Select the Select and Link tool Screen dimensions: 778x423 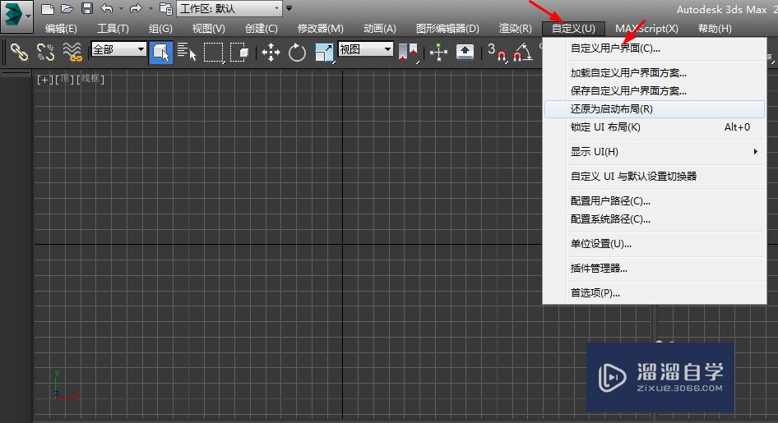tap(20, 52)
